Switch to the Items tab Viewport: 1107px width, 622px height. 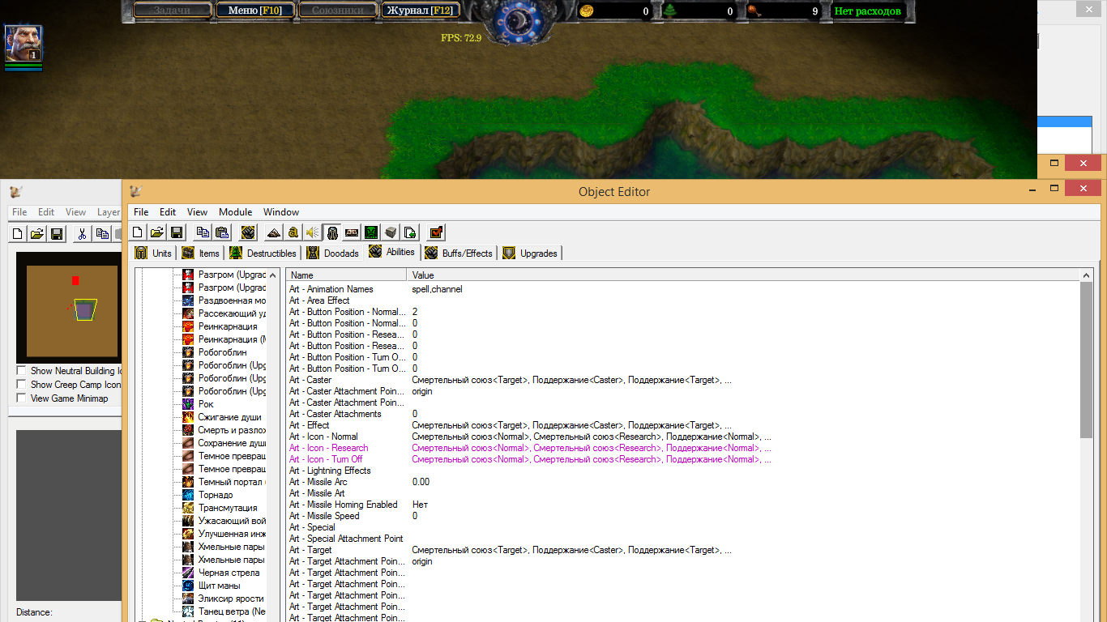(x=201, y=253)
